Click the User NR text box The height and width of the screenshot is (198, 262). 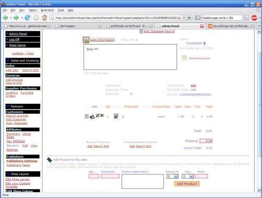point(130,57)
